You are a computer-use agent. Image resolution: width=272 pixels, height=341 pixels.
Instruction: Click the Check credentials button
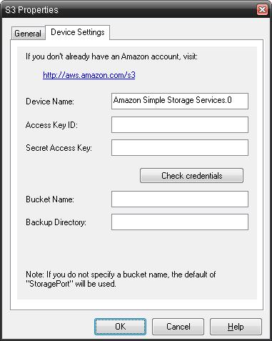pos(191,176)
